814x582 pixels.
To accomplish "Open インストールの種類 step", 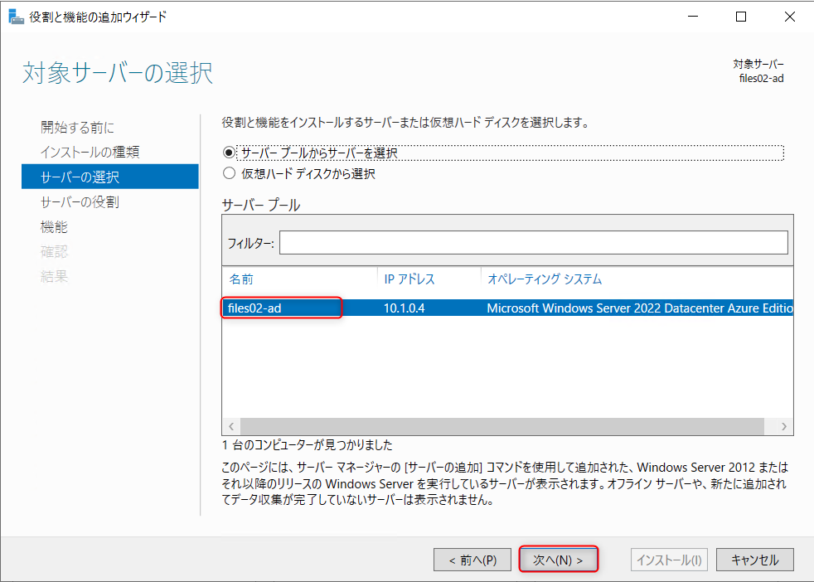I will click(x=79, y=152).
